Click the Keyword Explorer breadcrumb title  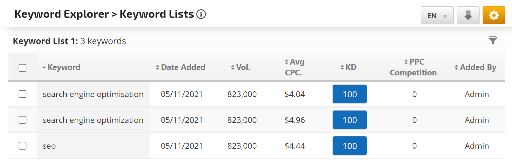point(62,14)
